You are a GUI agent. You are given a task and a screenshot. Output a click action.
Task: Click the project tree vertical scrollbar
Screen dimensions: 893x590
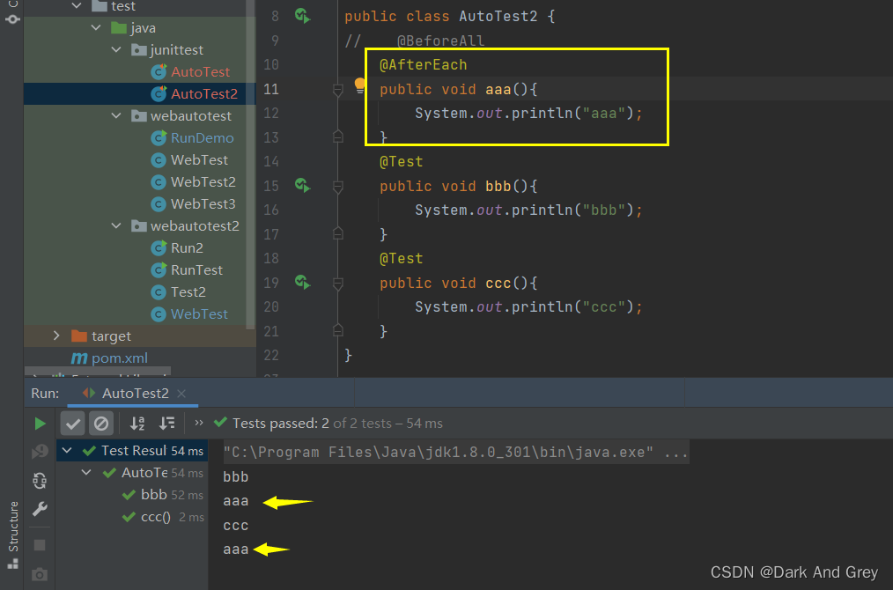250,166
